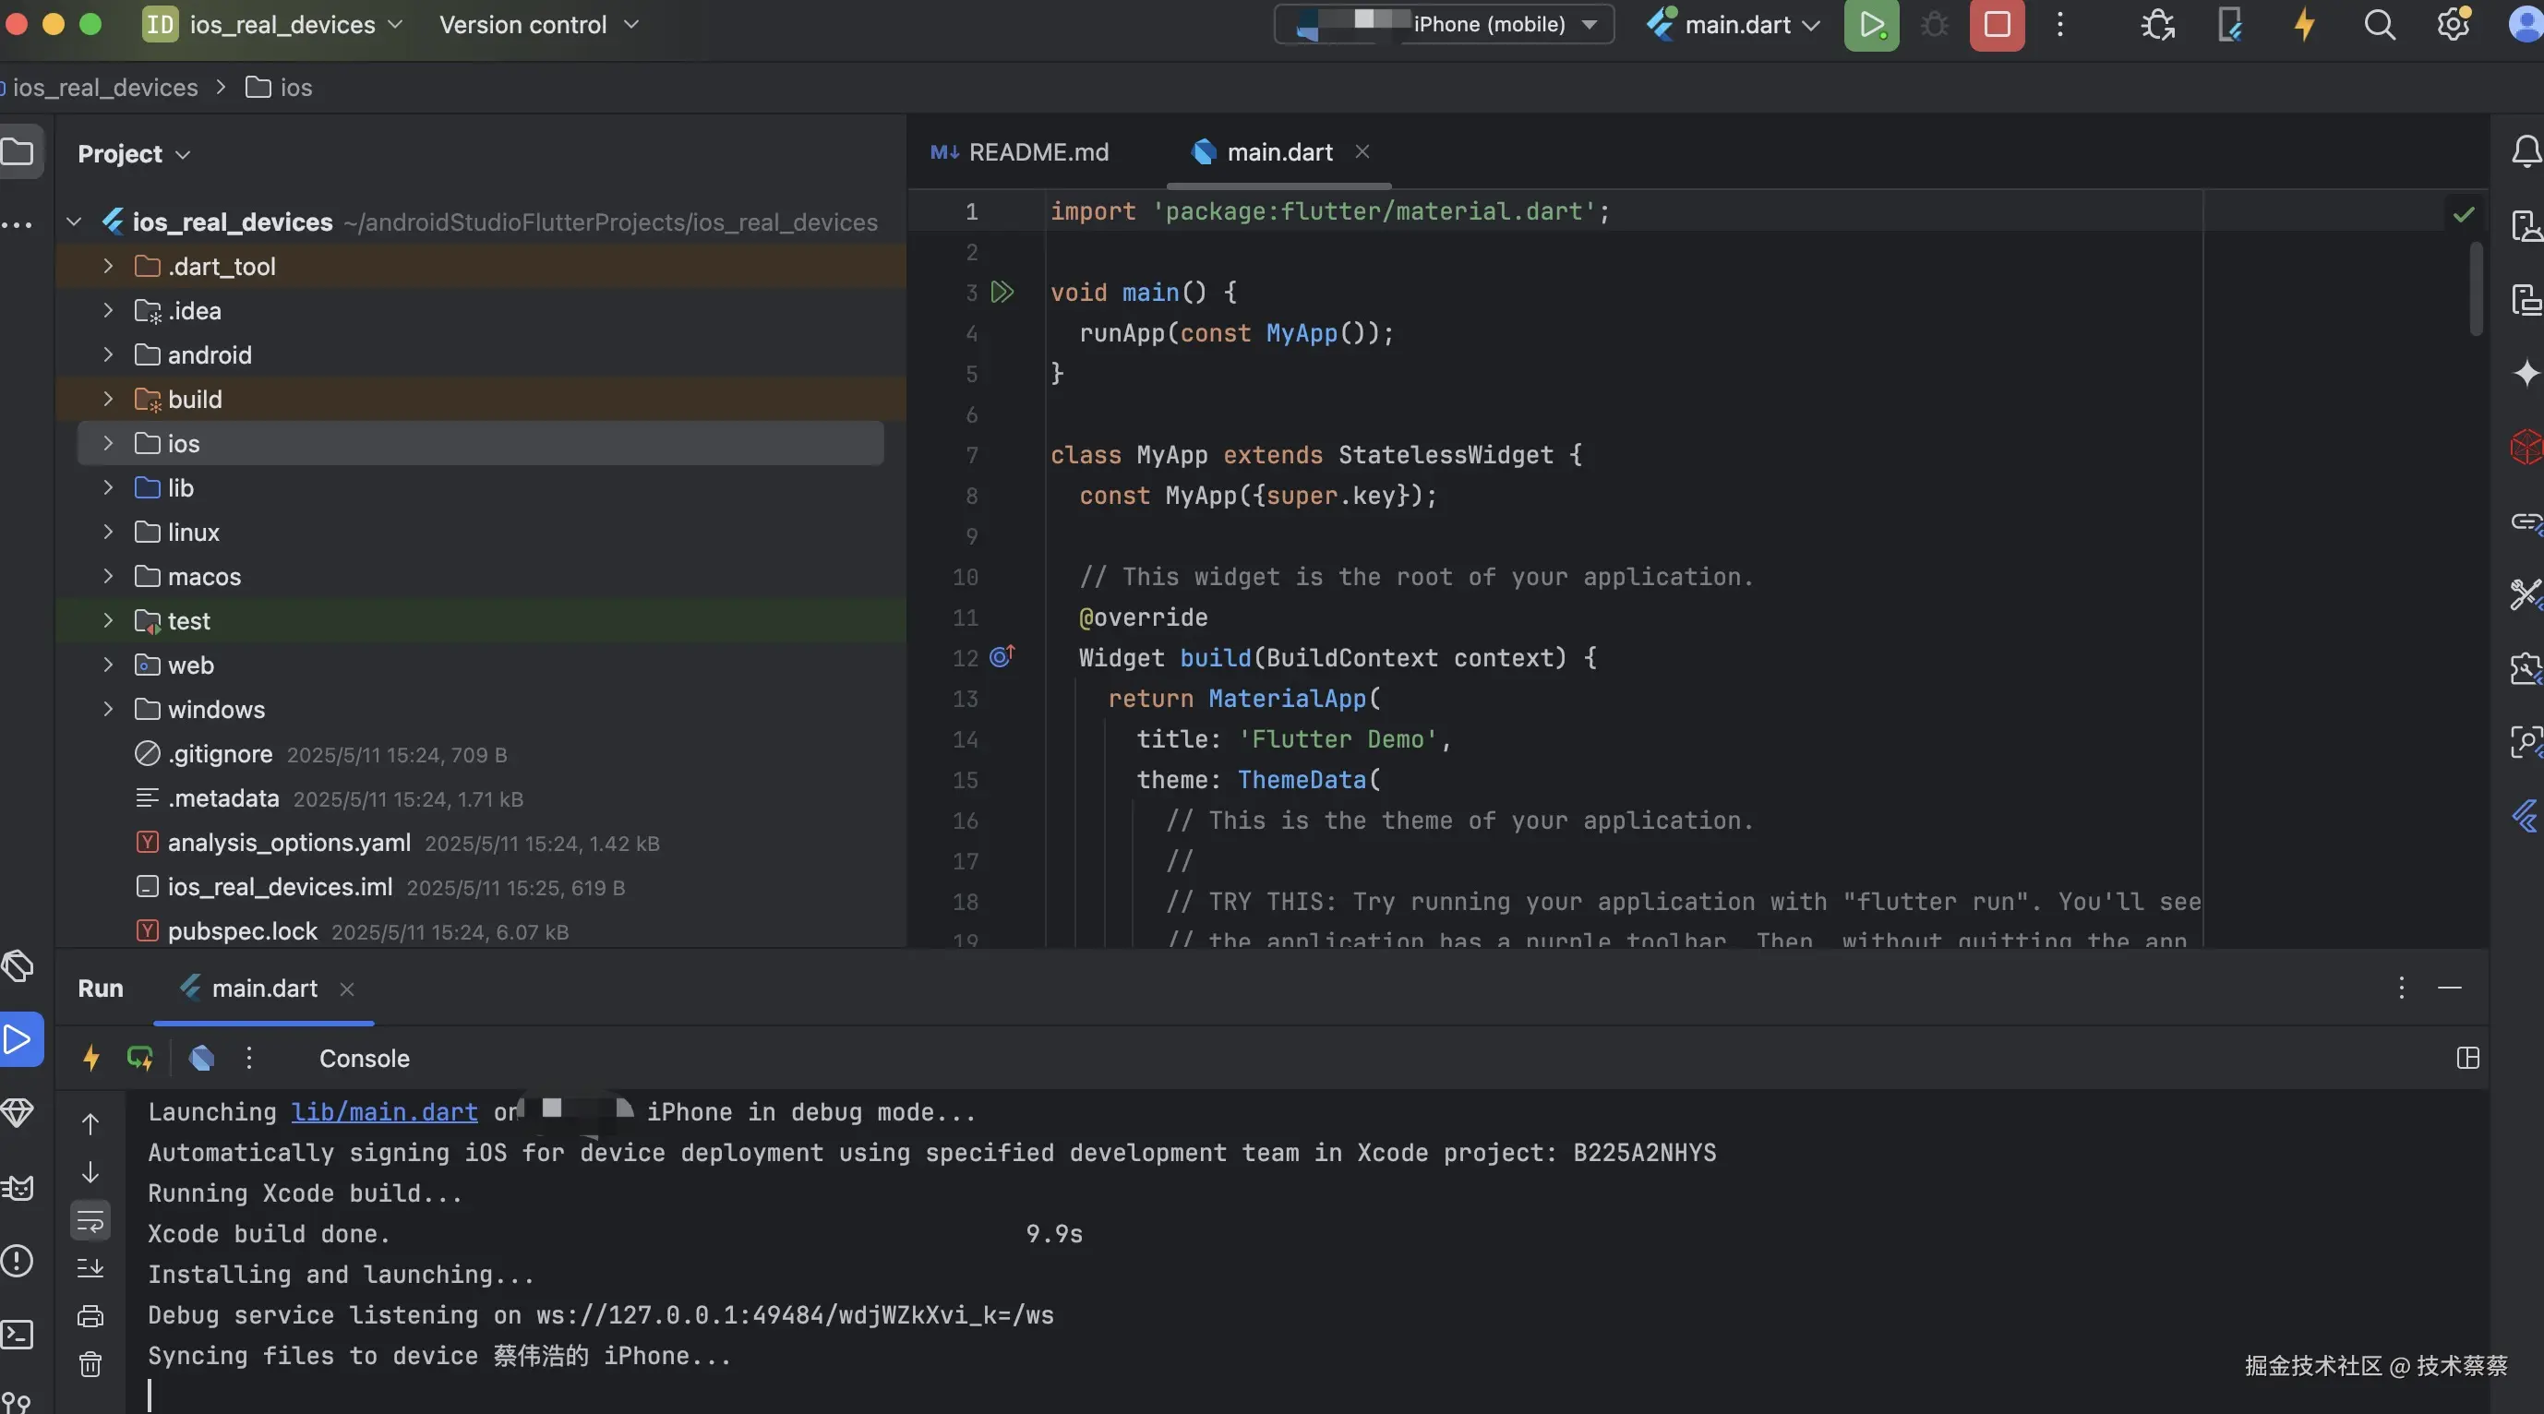Viewport: 2544px width, 1414px height.
Task: Open lib/main.dart link in console
Action: tap(384, 1112)
